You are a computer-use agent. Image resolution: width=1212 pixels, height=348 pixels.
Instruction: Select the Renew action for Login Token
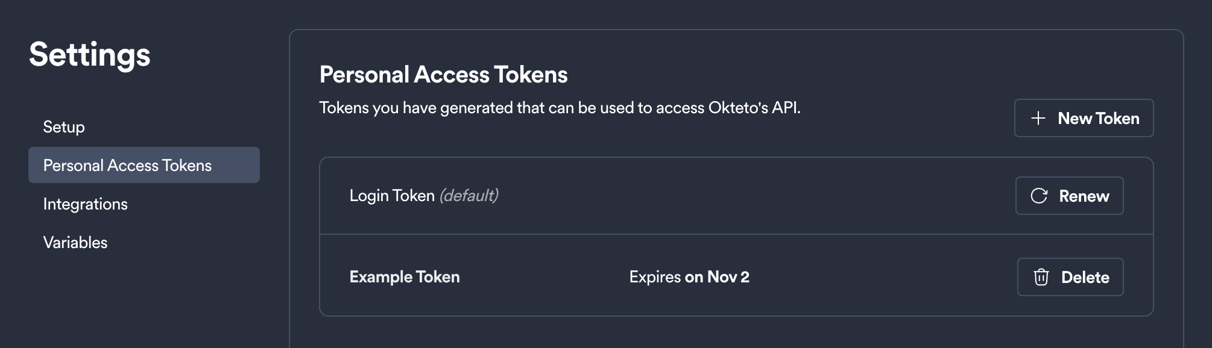(1070, 196)
